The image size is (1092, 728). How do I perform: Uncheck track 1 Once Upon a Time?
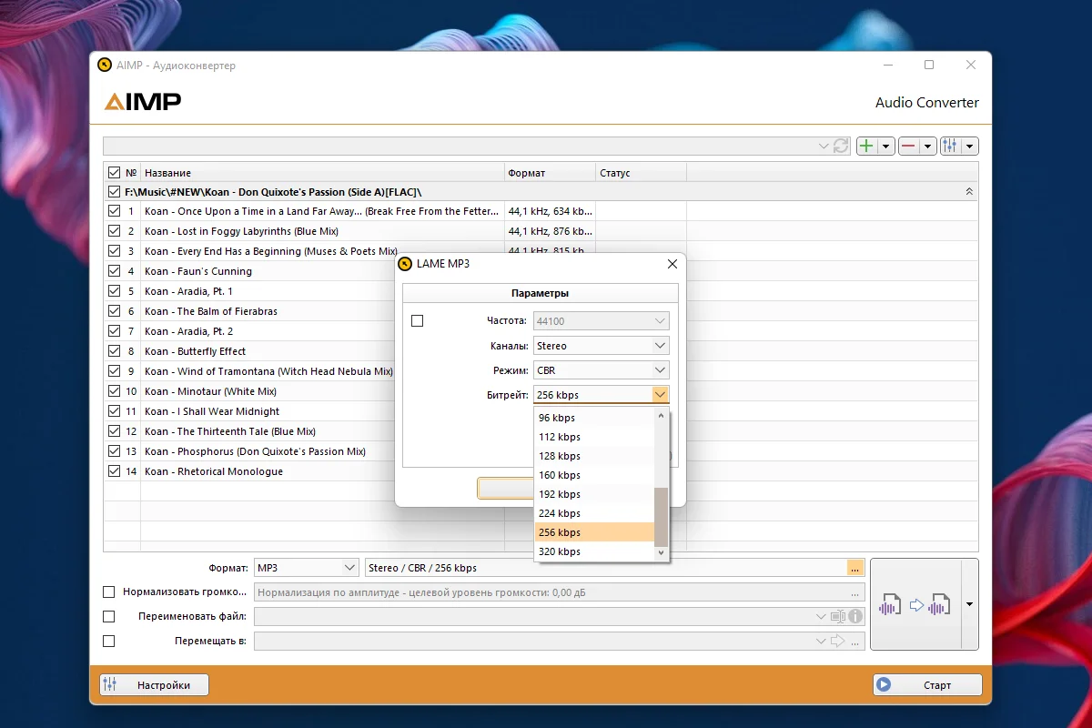(114, 211)
